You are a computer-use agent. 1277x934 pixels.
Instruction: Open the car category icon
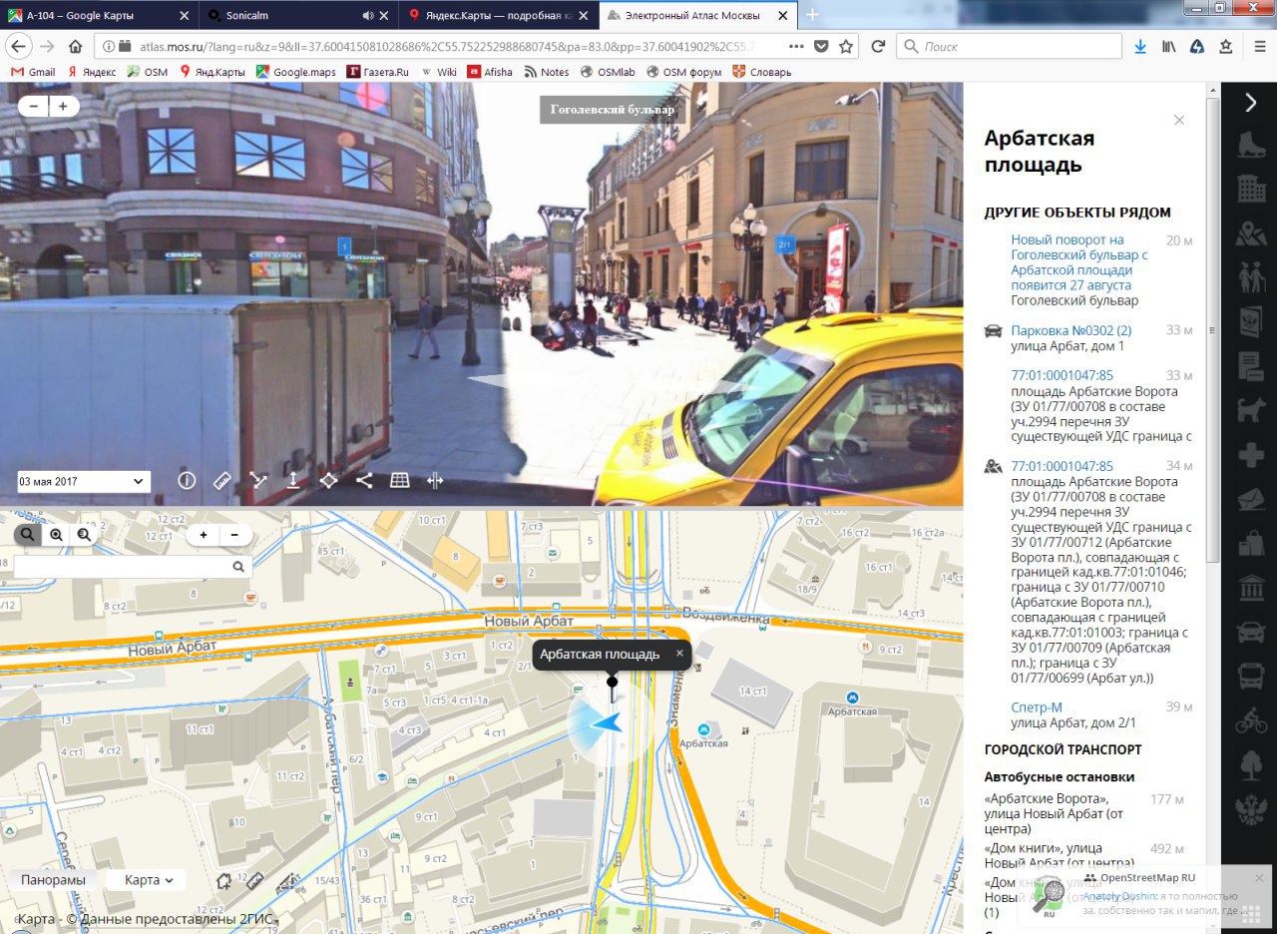[1251, 633]
